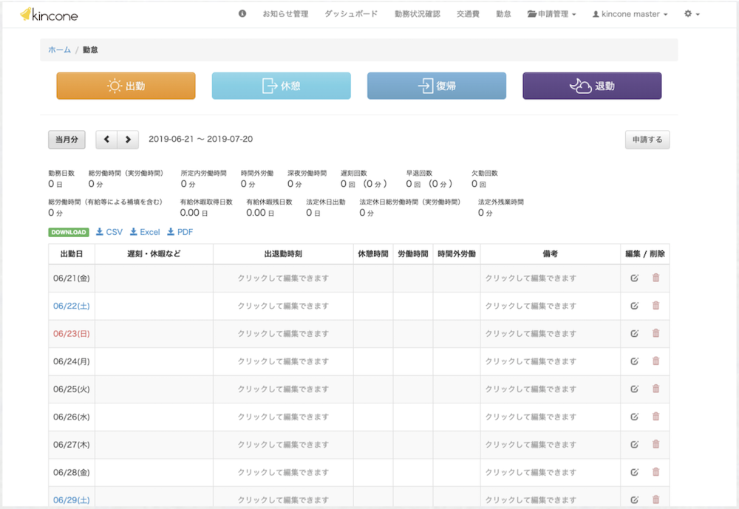Expand the 申請管理 dropdown menu
The image size is (739, 509).
coord(551,13)
